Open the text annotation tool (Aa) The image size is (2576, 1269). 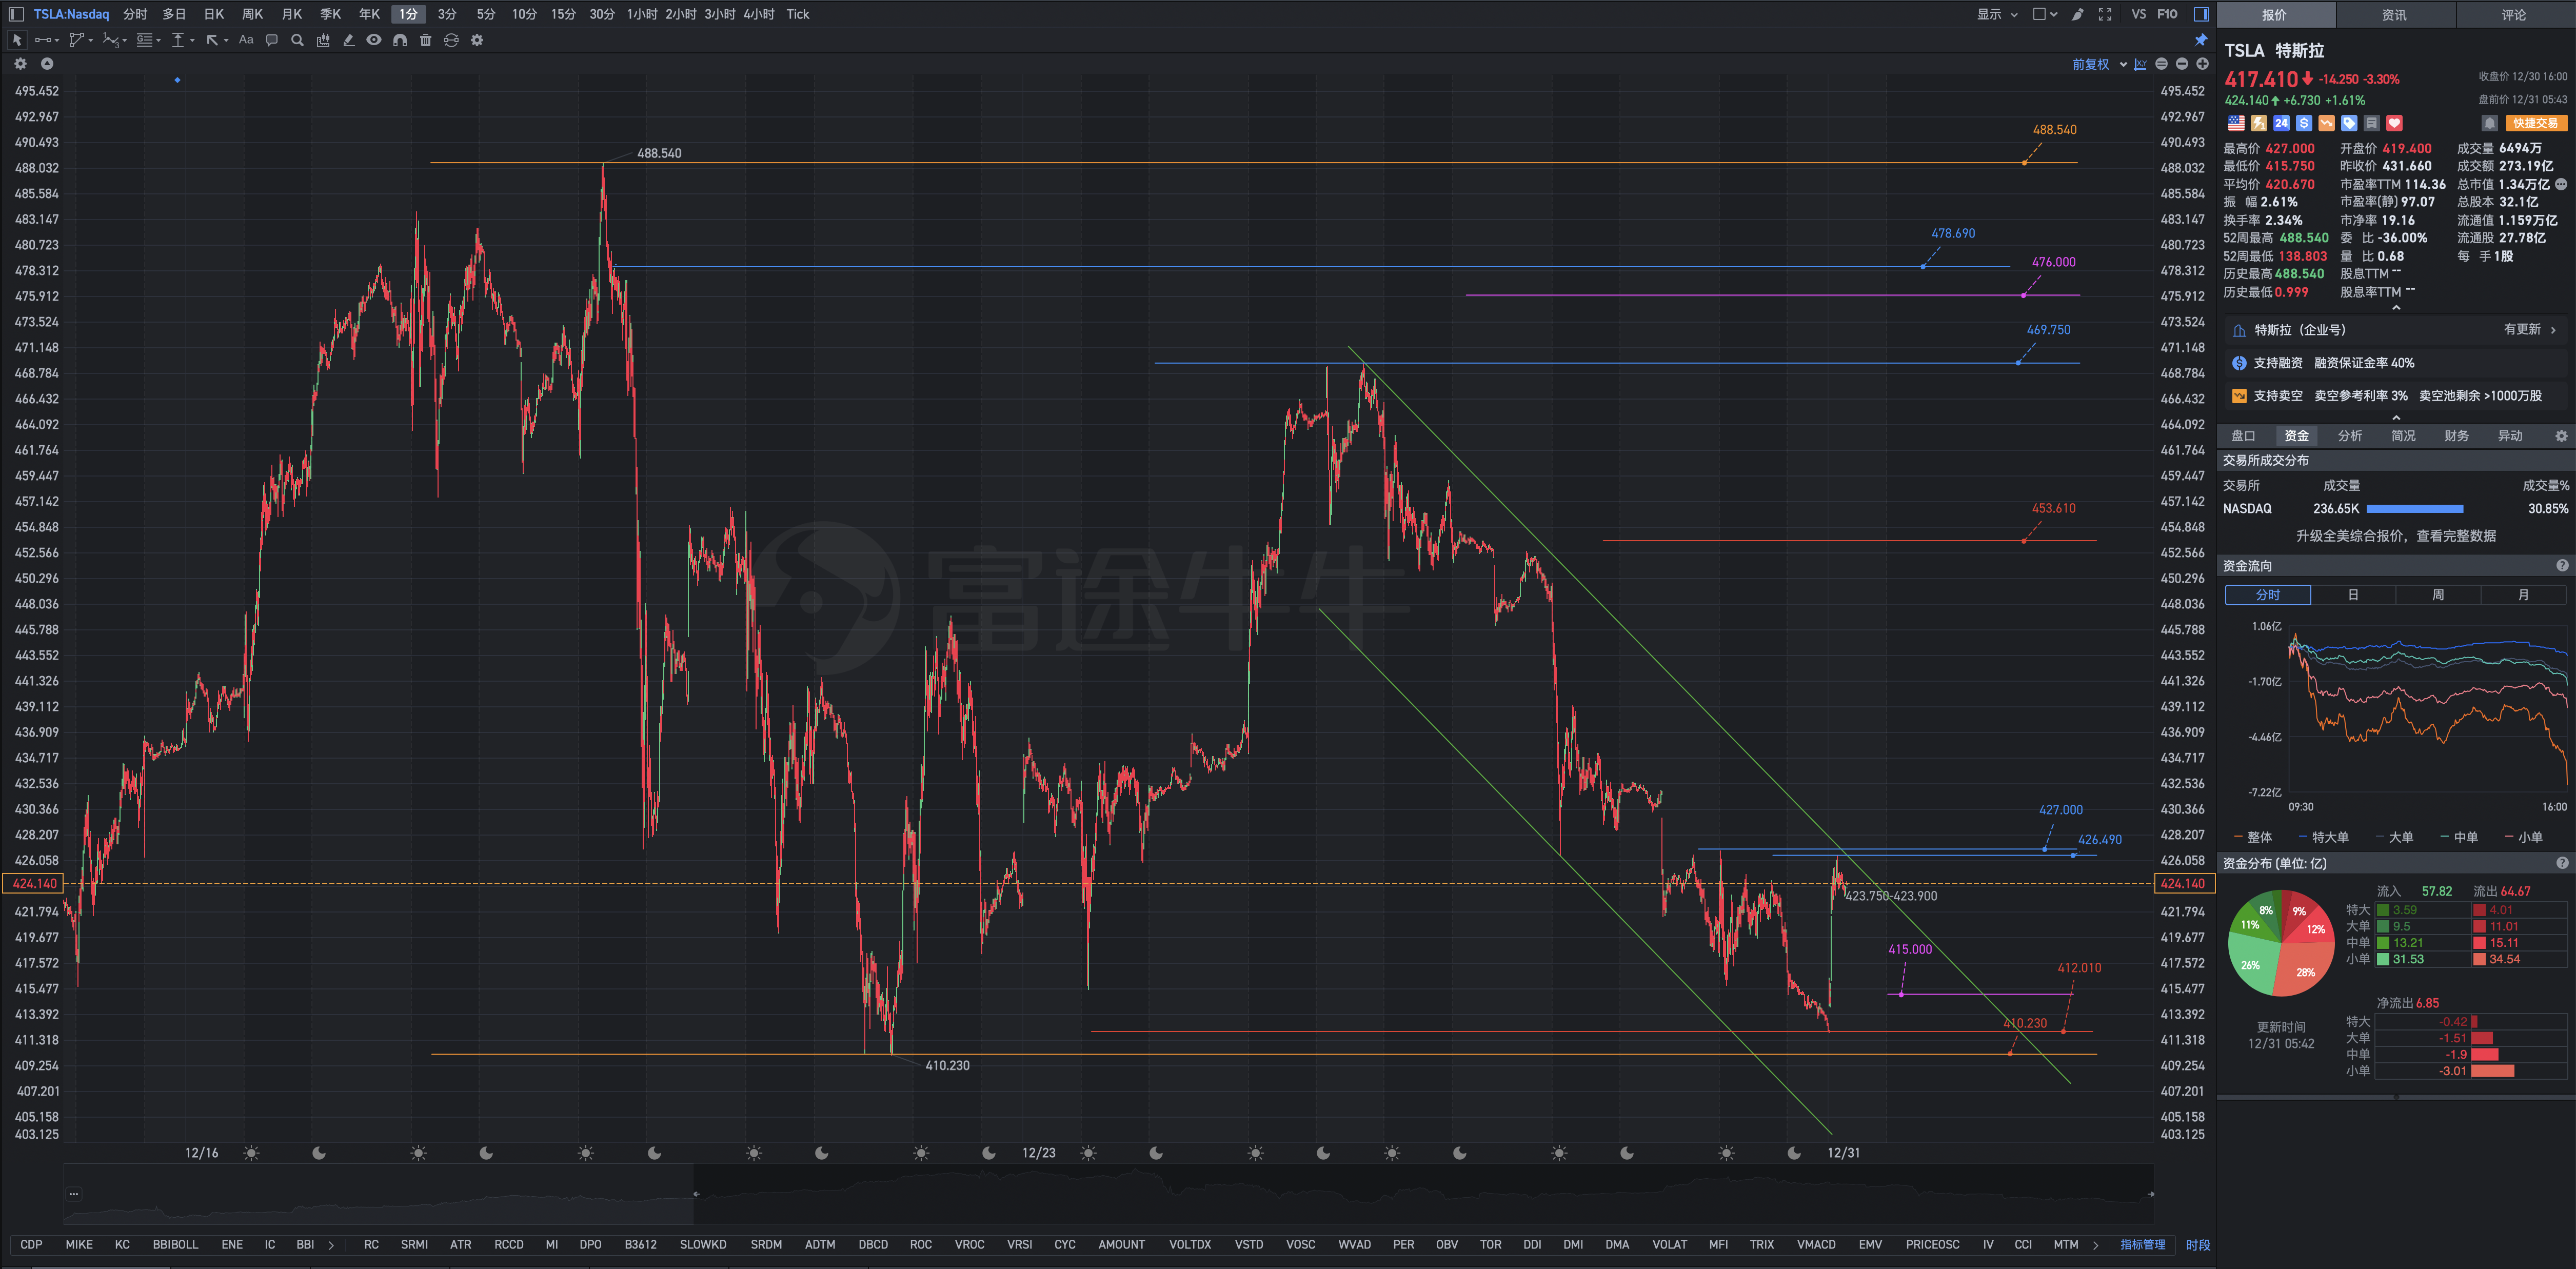pos(246,40)
